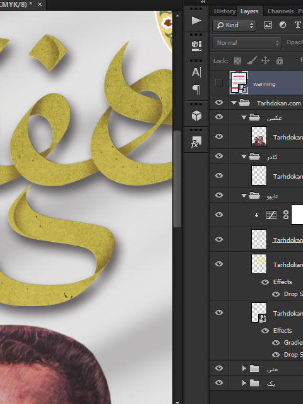Lock image pixels brush icon
Screen dimensions: 303x404
[x=251, y=61]
